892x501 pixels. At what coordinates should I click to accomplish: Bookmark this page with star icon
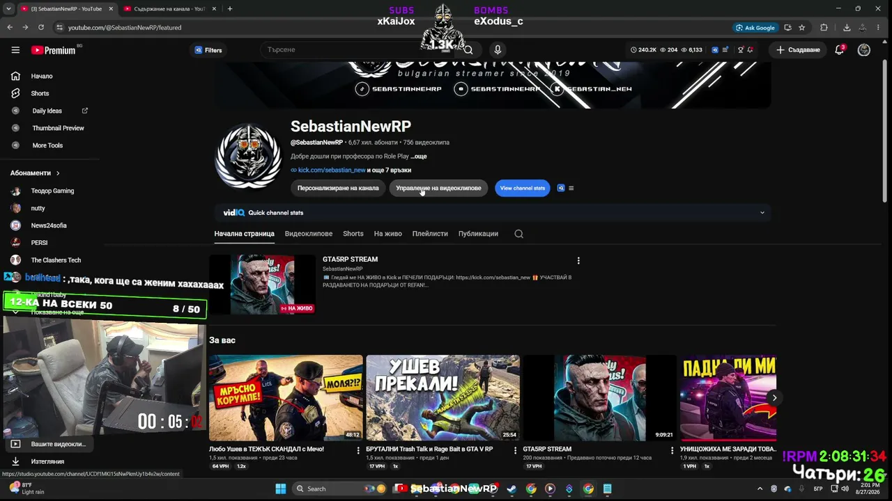pyautogui.click(x=802, y=28)
